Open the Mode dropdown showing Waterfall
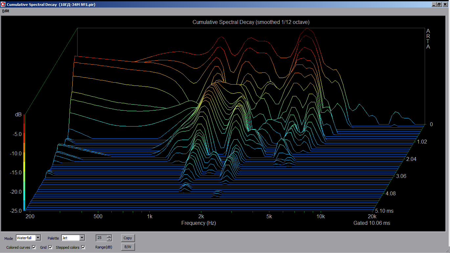The height and width of the screenshot is (253, 450). [38, 238]
